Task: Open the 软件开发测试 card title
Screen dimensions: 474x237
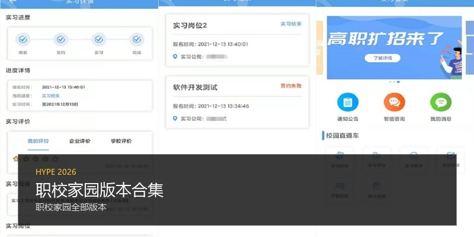Action: (196, 88)
